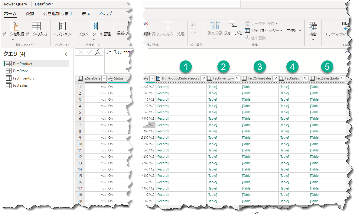Click the table icon at grid corner
The height and width of the screenshot is (217, 359).
click(80, 78)
